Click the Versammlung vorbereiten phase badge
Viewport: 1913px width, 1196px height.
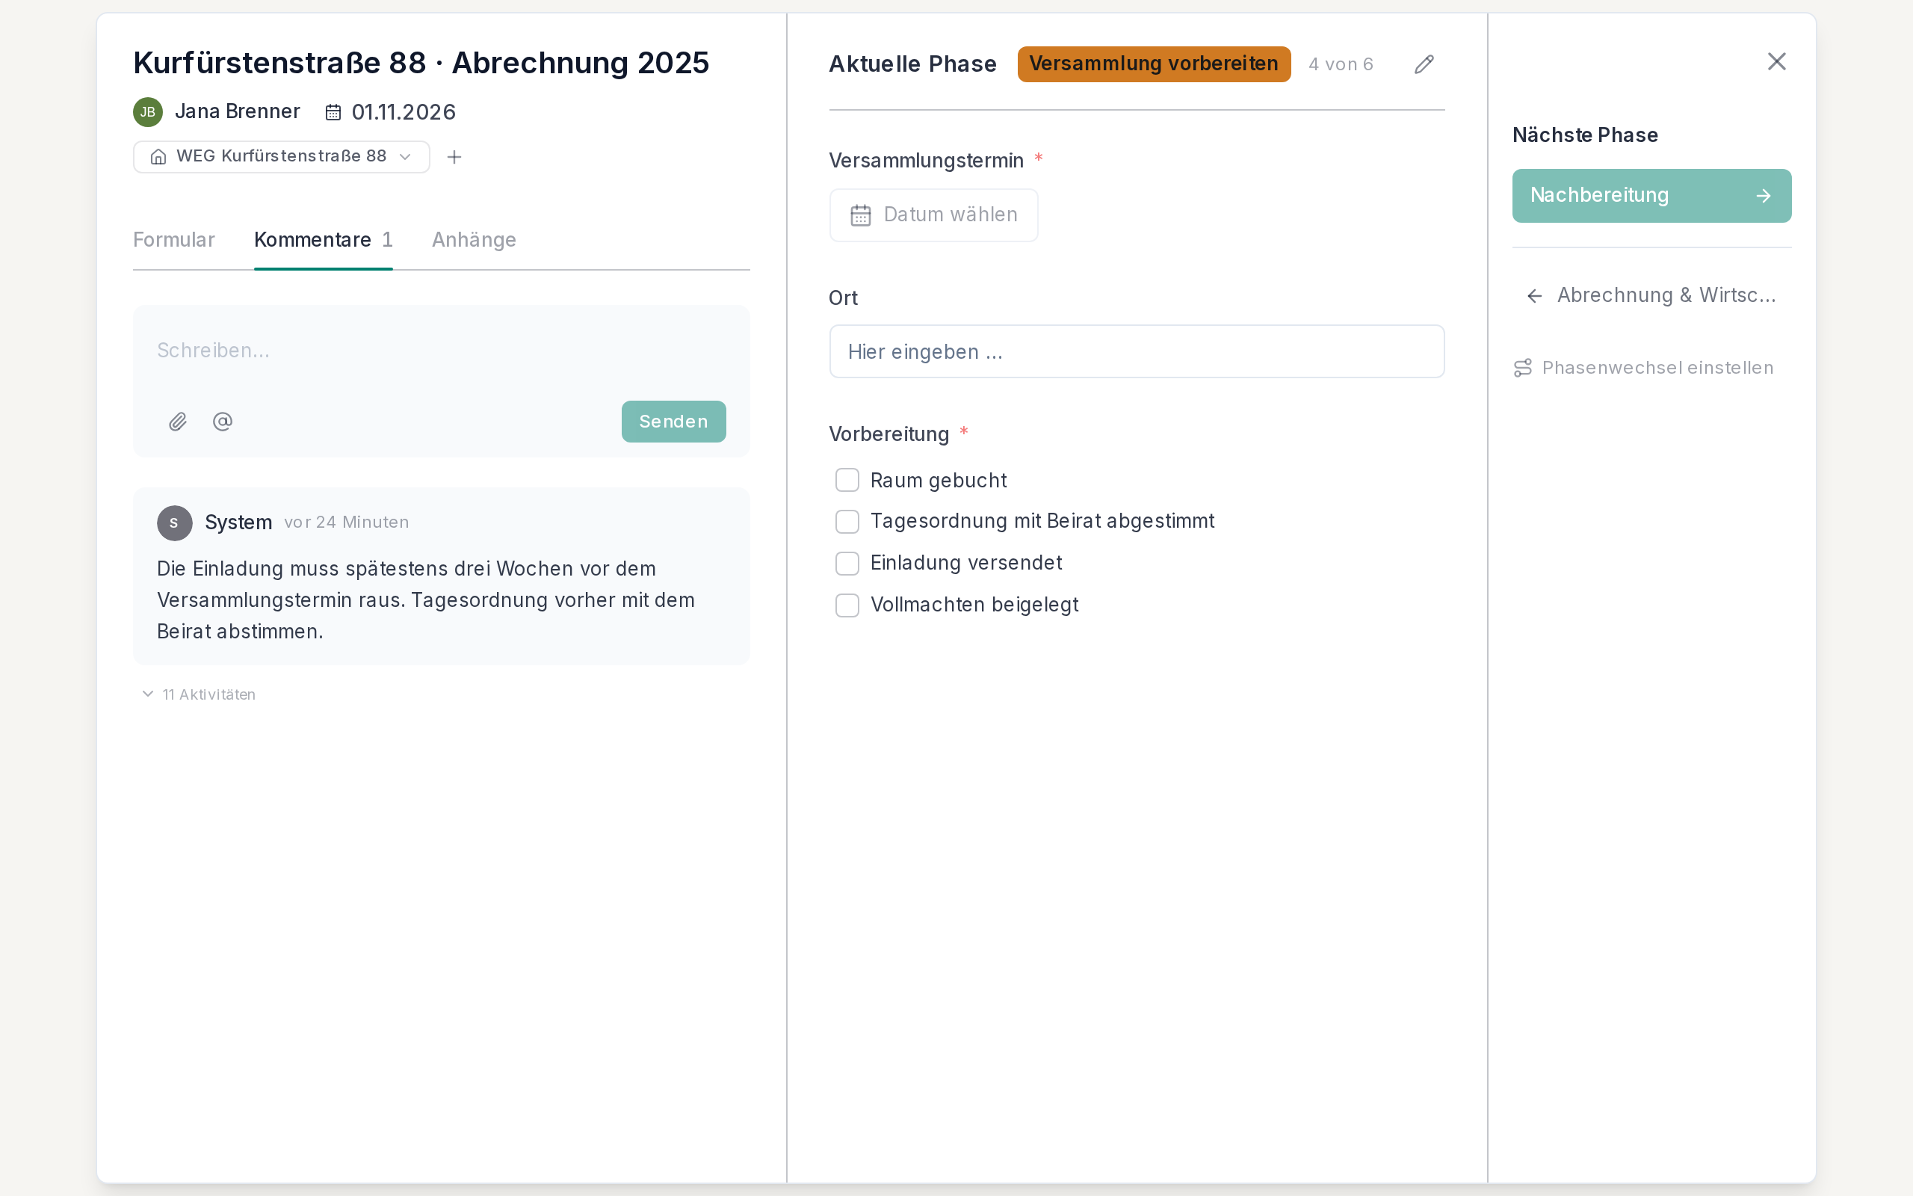1153,64
